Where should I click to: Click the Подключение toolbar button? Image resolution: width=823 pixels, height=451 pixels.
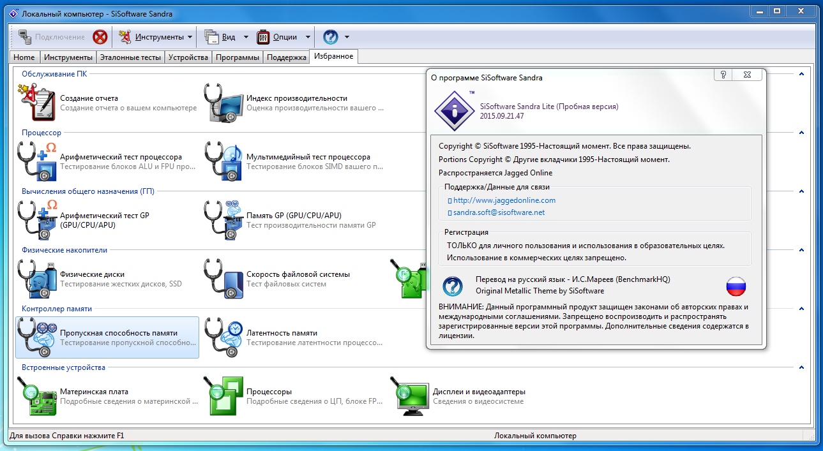(52, 37)
